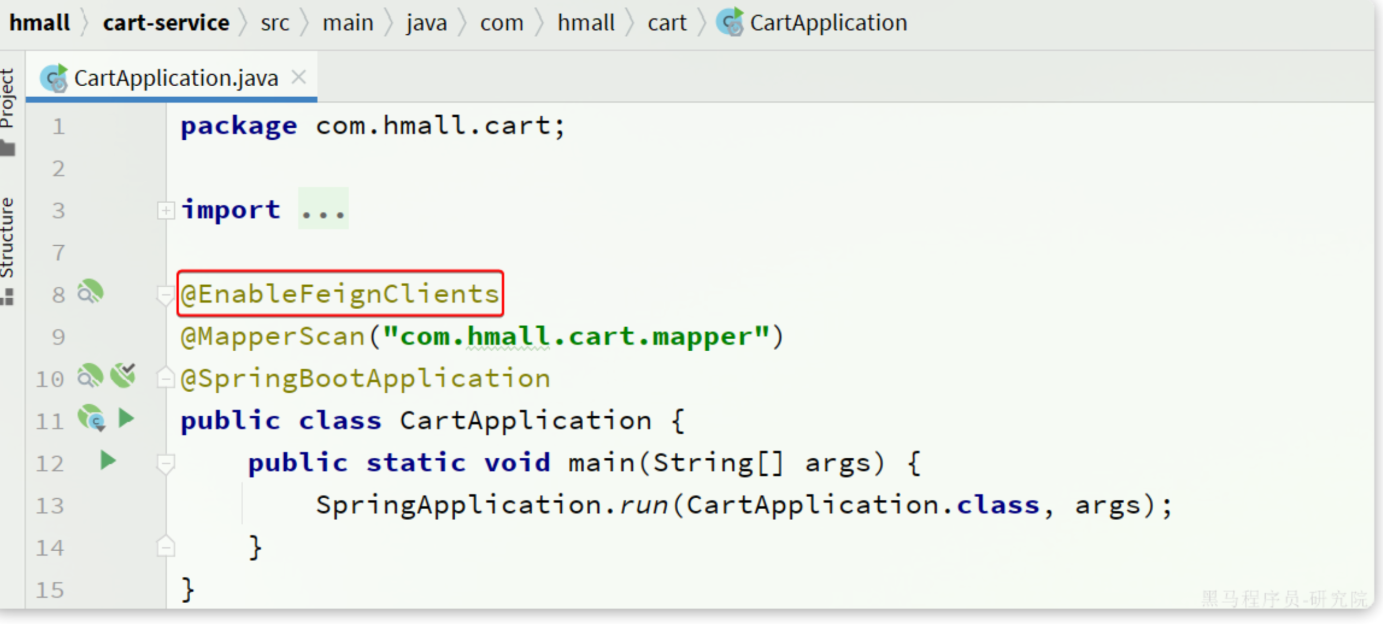1383x624 pixels.
Task: Collapse the annotations fold marker on line 8
Action: 165,295
